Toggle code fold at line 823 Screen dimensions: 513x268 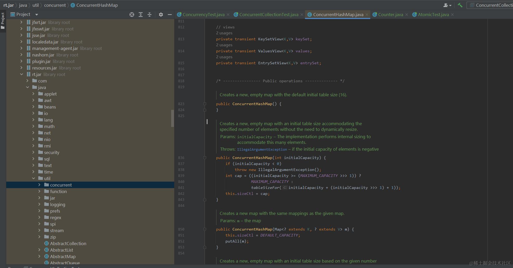click(x=205, y=104)
